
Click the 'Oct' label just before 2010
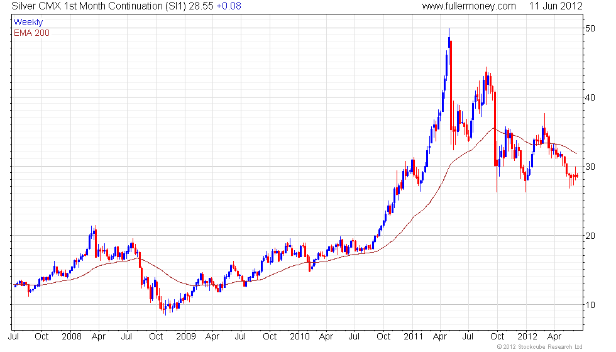(x=270, y=336)
